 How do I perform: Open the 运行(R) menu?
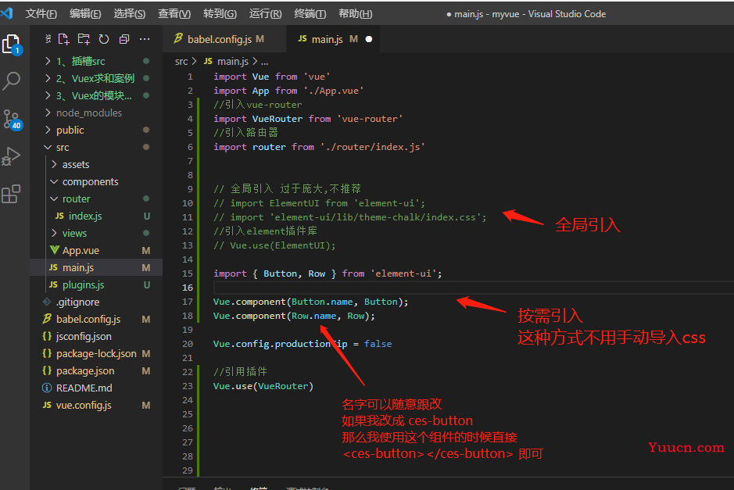coord(266,13)
